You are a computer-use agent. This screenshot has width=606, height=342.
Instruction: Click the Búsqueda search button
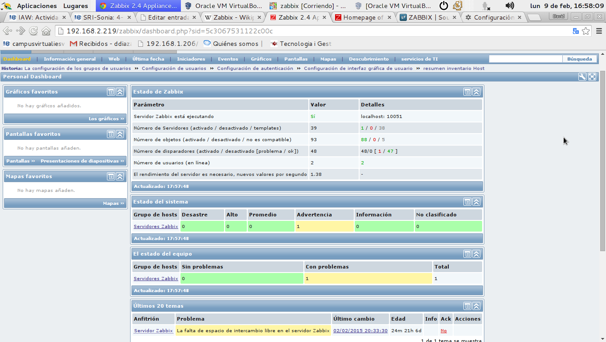click(579, 59)
